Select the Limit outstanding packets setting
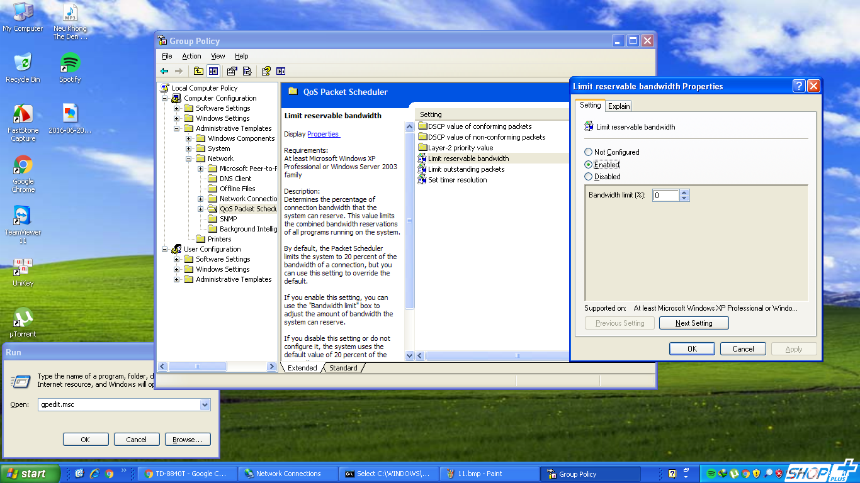Viewport: 860px width, 483px height. (466, 169)
